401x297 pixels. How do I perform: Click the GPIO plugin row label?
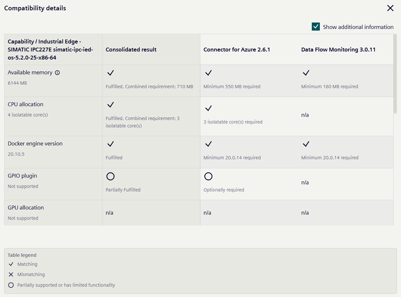point(22,176)
